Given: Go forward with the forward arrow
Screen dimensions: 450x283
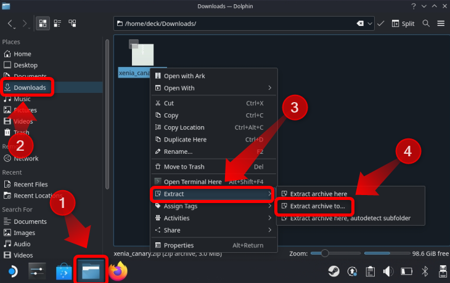Looking at the screenshot, I should coord(25,23).
